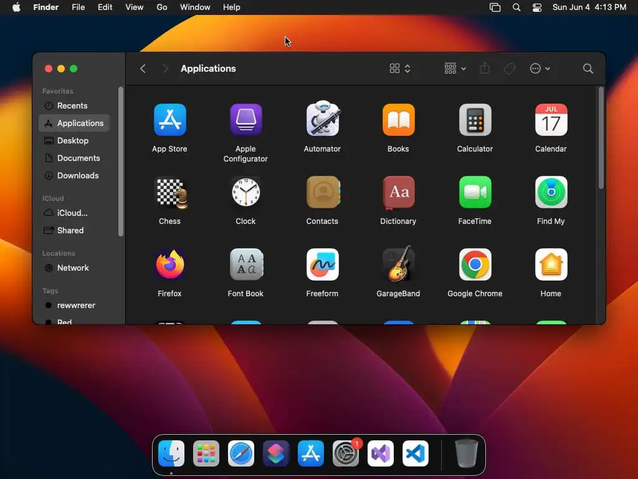Click the date and time display
The image size is (638, 479).
(589, 7)
